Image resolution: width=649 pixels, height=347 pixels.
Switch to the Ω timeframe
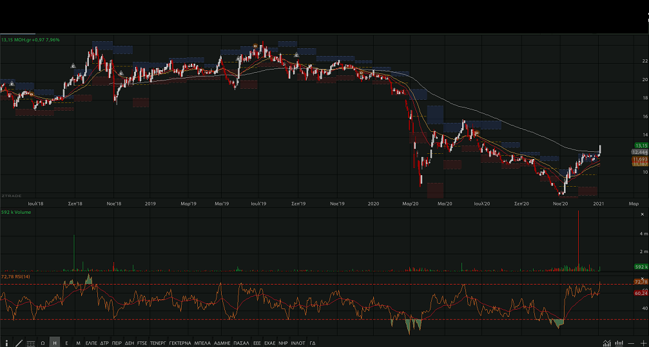coord(43,343)
